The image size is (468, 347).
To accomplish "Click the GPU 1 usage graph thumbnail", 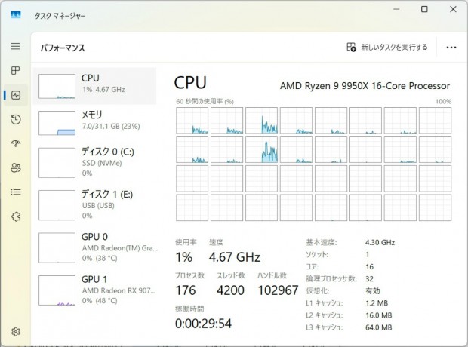I will 57,290.
